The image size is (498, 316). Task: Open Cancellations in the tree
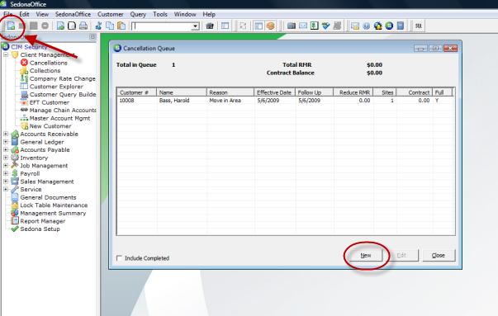pyautogui.click(x=48, y=63)
